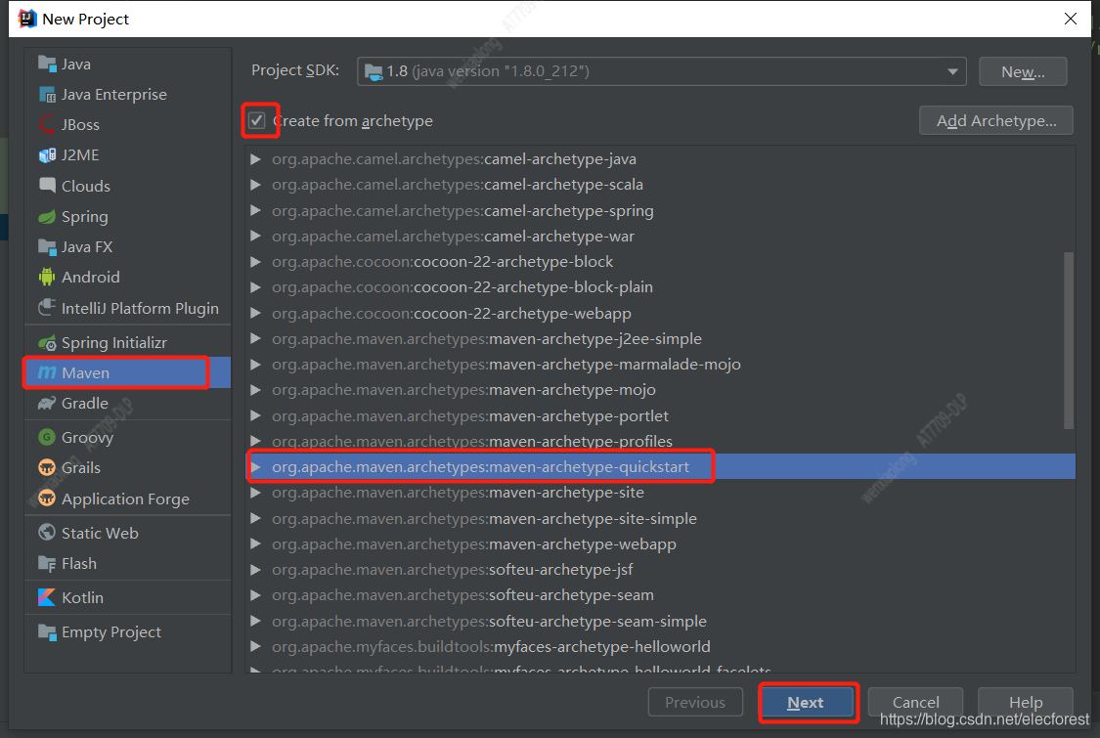Image resolution: width=1100 pixels, height=738 pixels.
Task: Select the Java Enterprise icon
Action: pos(47,94)
